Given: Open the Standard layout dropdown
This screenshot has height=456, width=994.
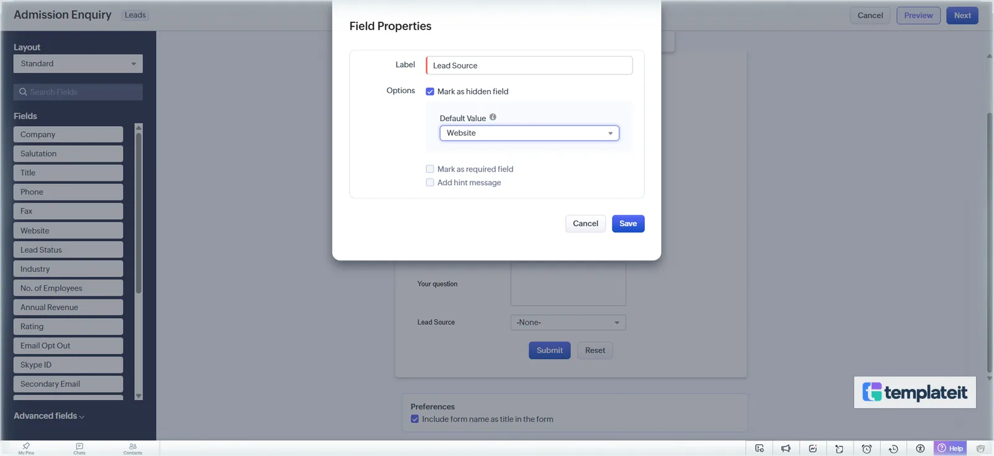Looking at the screenshot, I should pos(78,63).
